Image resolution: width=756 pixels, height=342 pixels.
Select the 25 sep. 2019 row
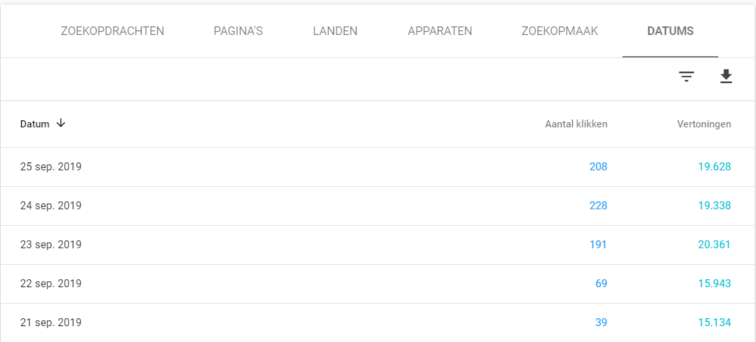click(51, 167)
